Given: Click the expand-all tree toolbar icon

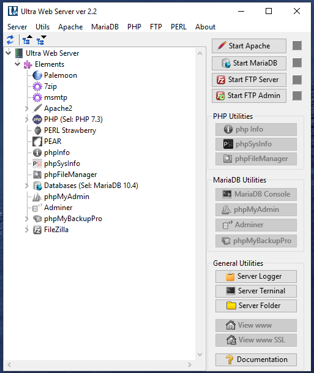Looking at the screenshot, I should pyautogui.click(x=42, y=40).
